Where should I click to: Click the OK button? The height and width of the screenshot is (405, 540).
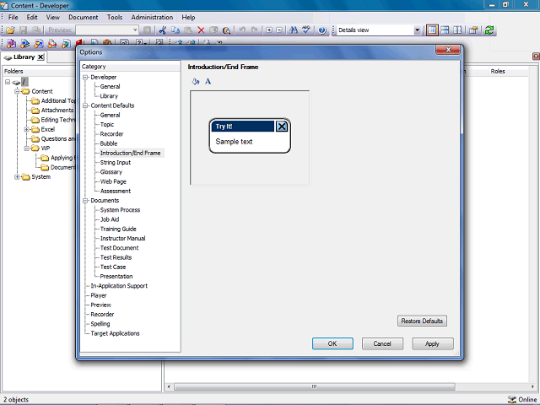[x=332, y=343]
